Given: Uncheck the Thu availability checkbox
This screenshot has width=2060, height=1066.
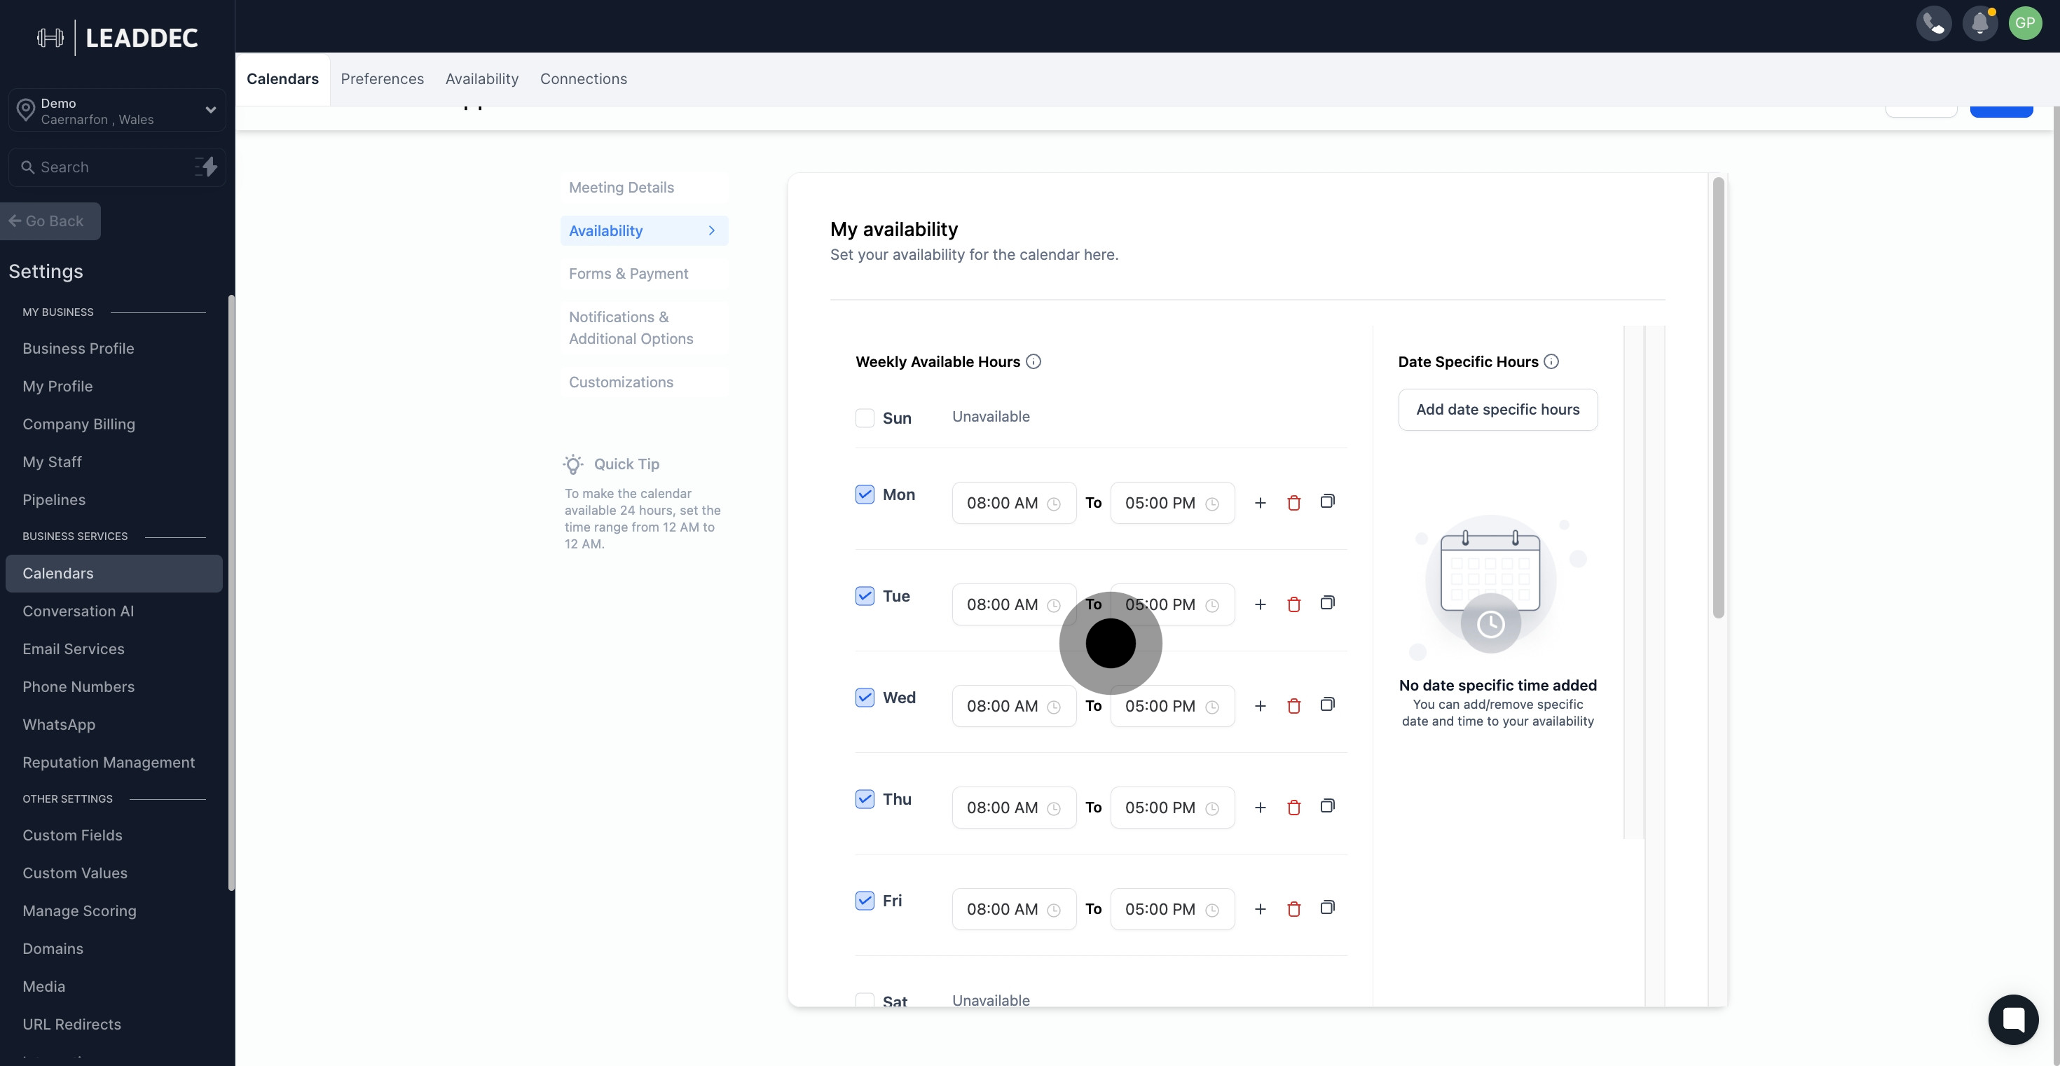Looking at the screenshot, I should coord(865,799).
